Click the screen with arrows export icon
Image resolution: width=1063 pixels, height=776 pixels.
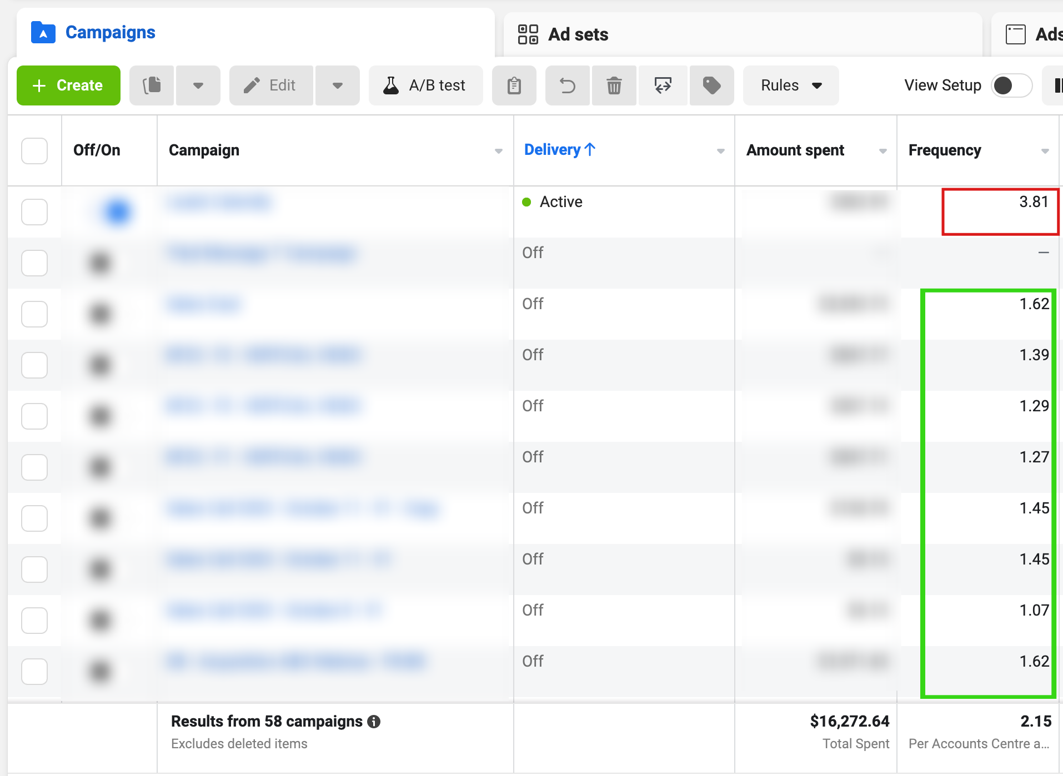663,85
